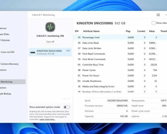Sort by Current column header
The height and width of the screenshot is (134, 167).
141,31
